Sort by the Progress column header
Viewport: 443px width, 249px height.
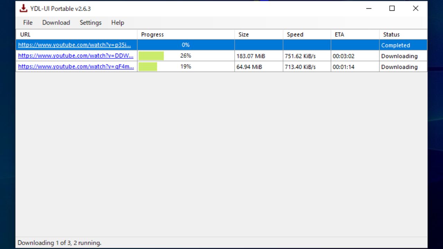click(186, 35)
